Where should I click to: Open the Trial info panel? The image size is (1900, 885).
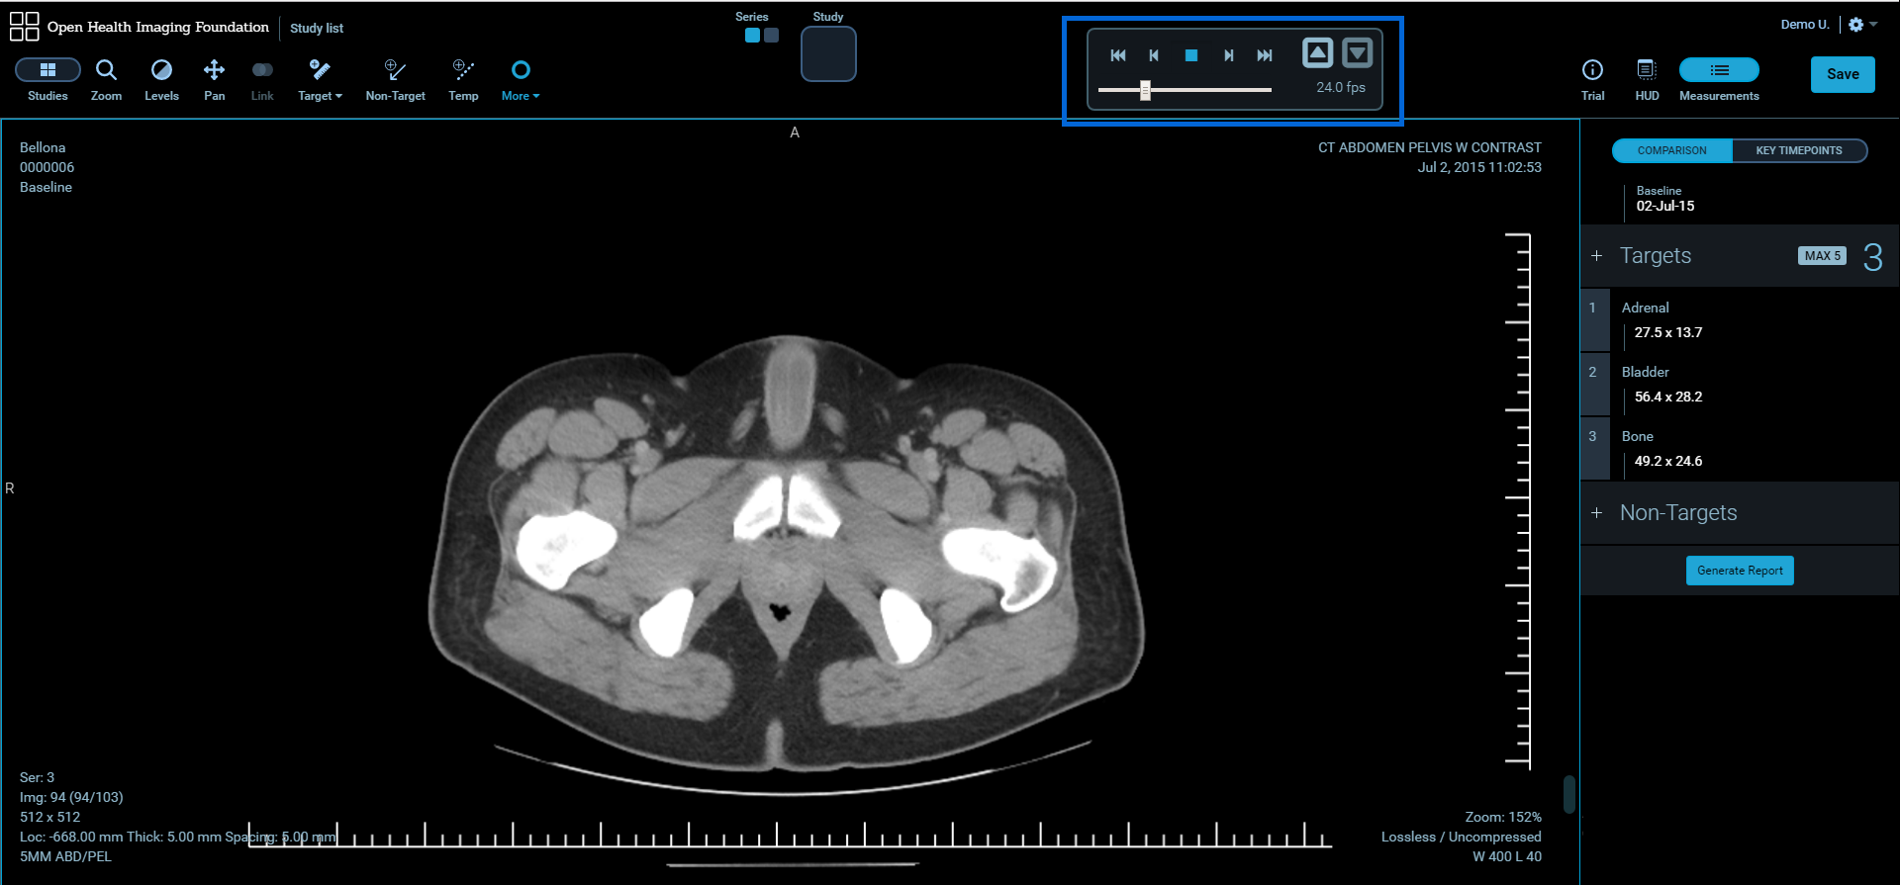tap(1592, 79)
